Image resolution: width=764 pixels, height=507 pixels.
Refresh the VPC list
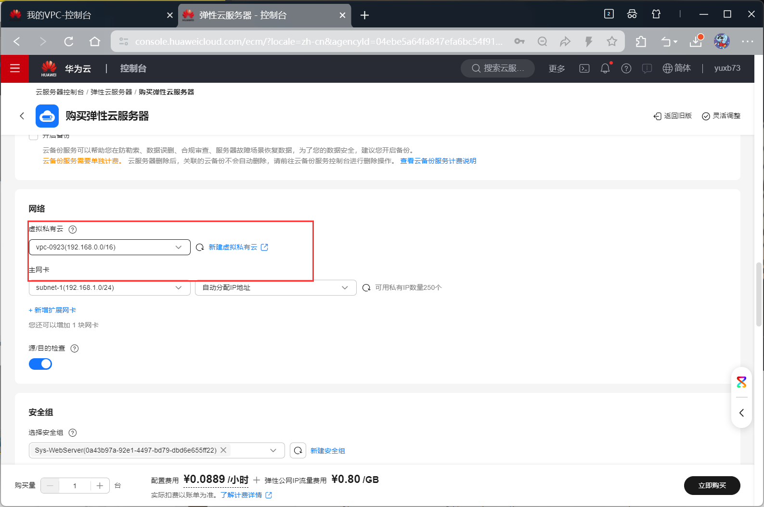click(200, 247)
